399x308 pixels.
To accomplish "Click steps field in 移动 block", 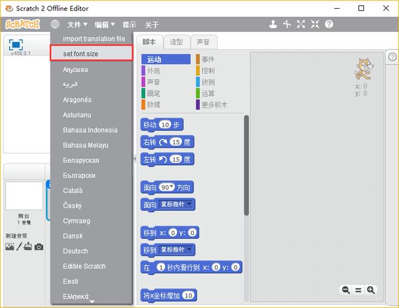I will click(x=165, y=125).
